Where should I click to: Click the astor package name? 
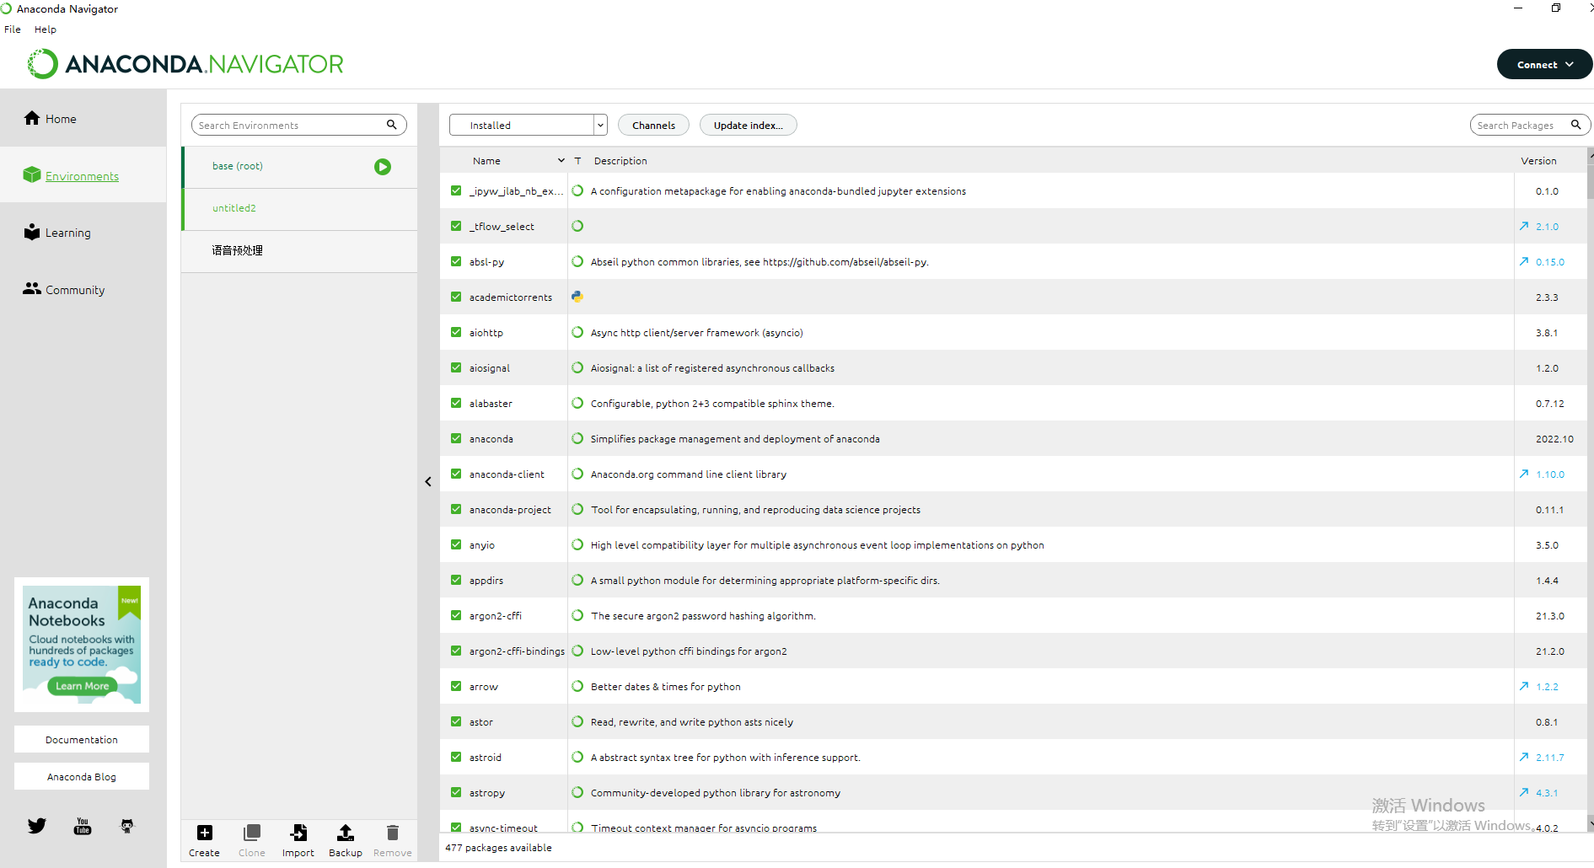pos(481,722)
